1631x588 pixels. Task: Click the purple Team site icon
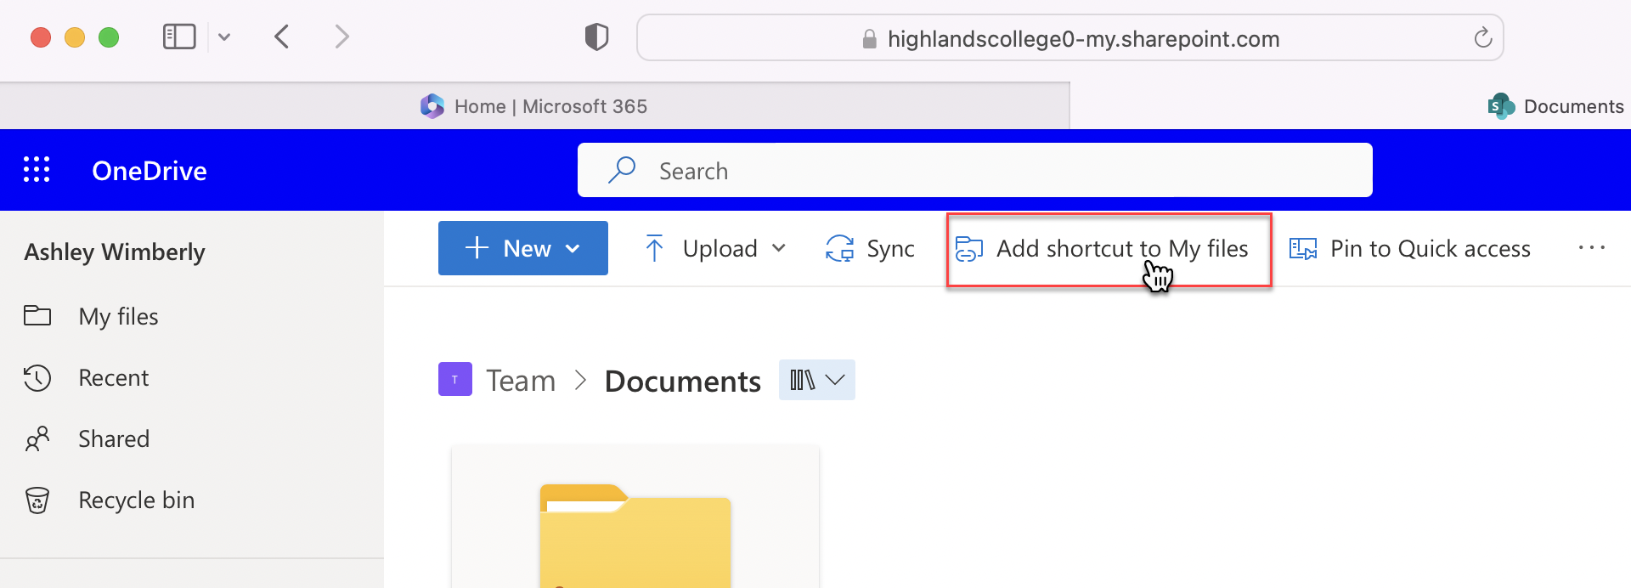[x=455, y=379]
